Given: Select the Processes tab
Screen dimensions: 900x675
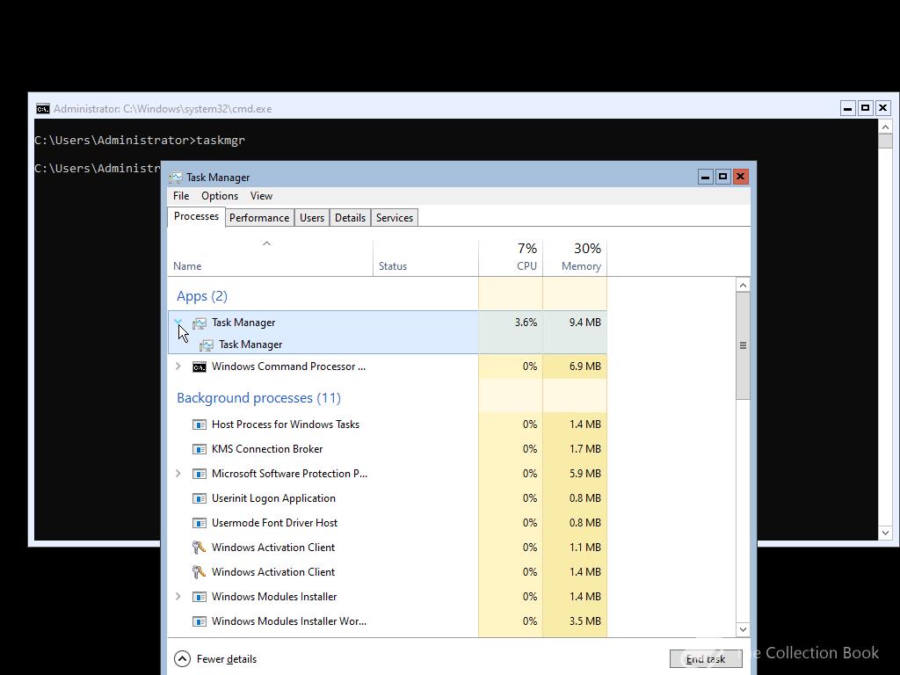Looking at the screenshot, I should (196, 216).
